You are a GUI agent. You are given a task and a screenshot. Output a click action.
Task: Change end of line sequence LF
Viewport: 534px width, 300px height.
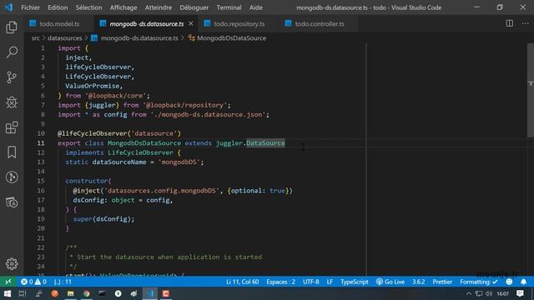330,282
